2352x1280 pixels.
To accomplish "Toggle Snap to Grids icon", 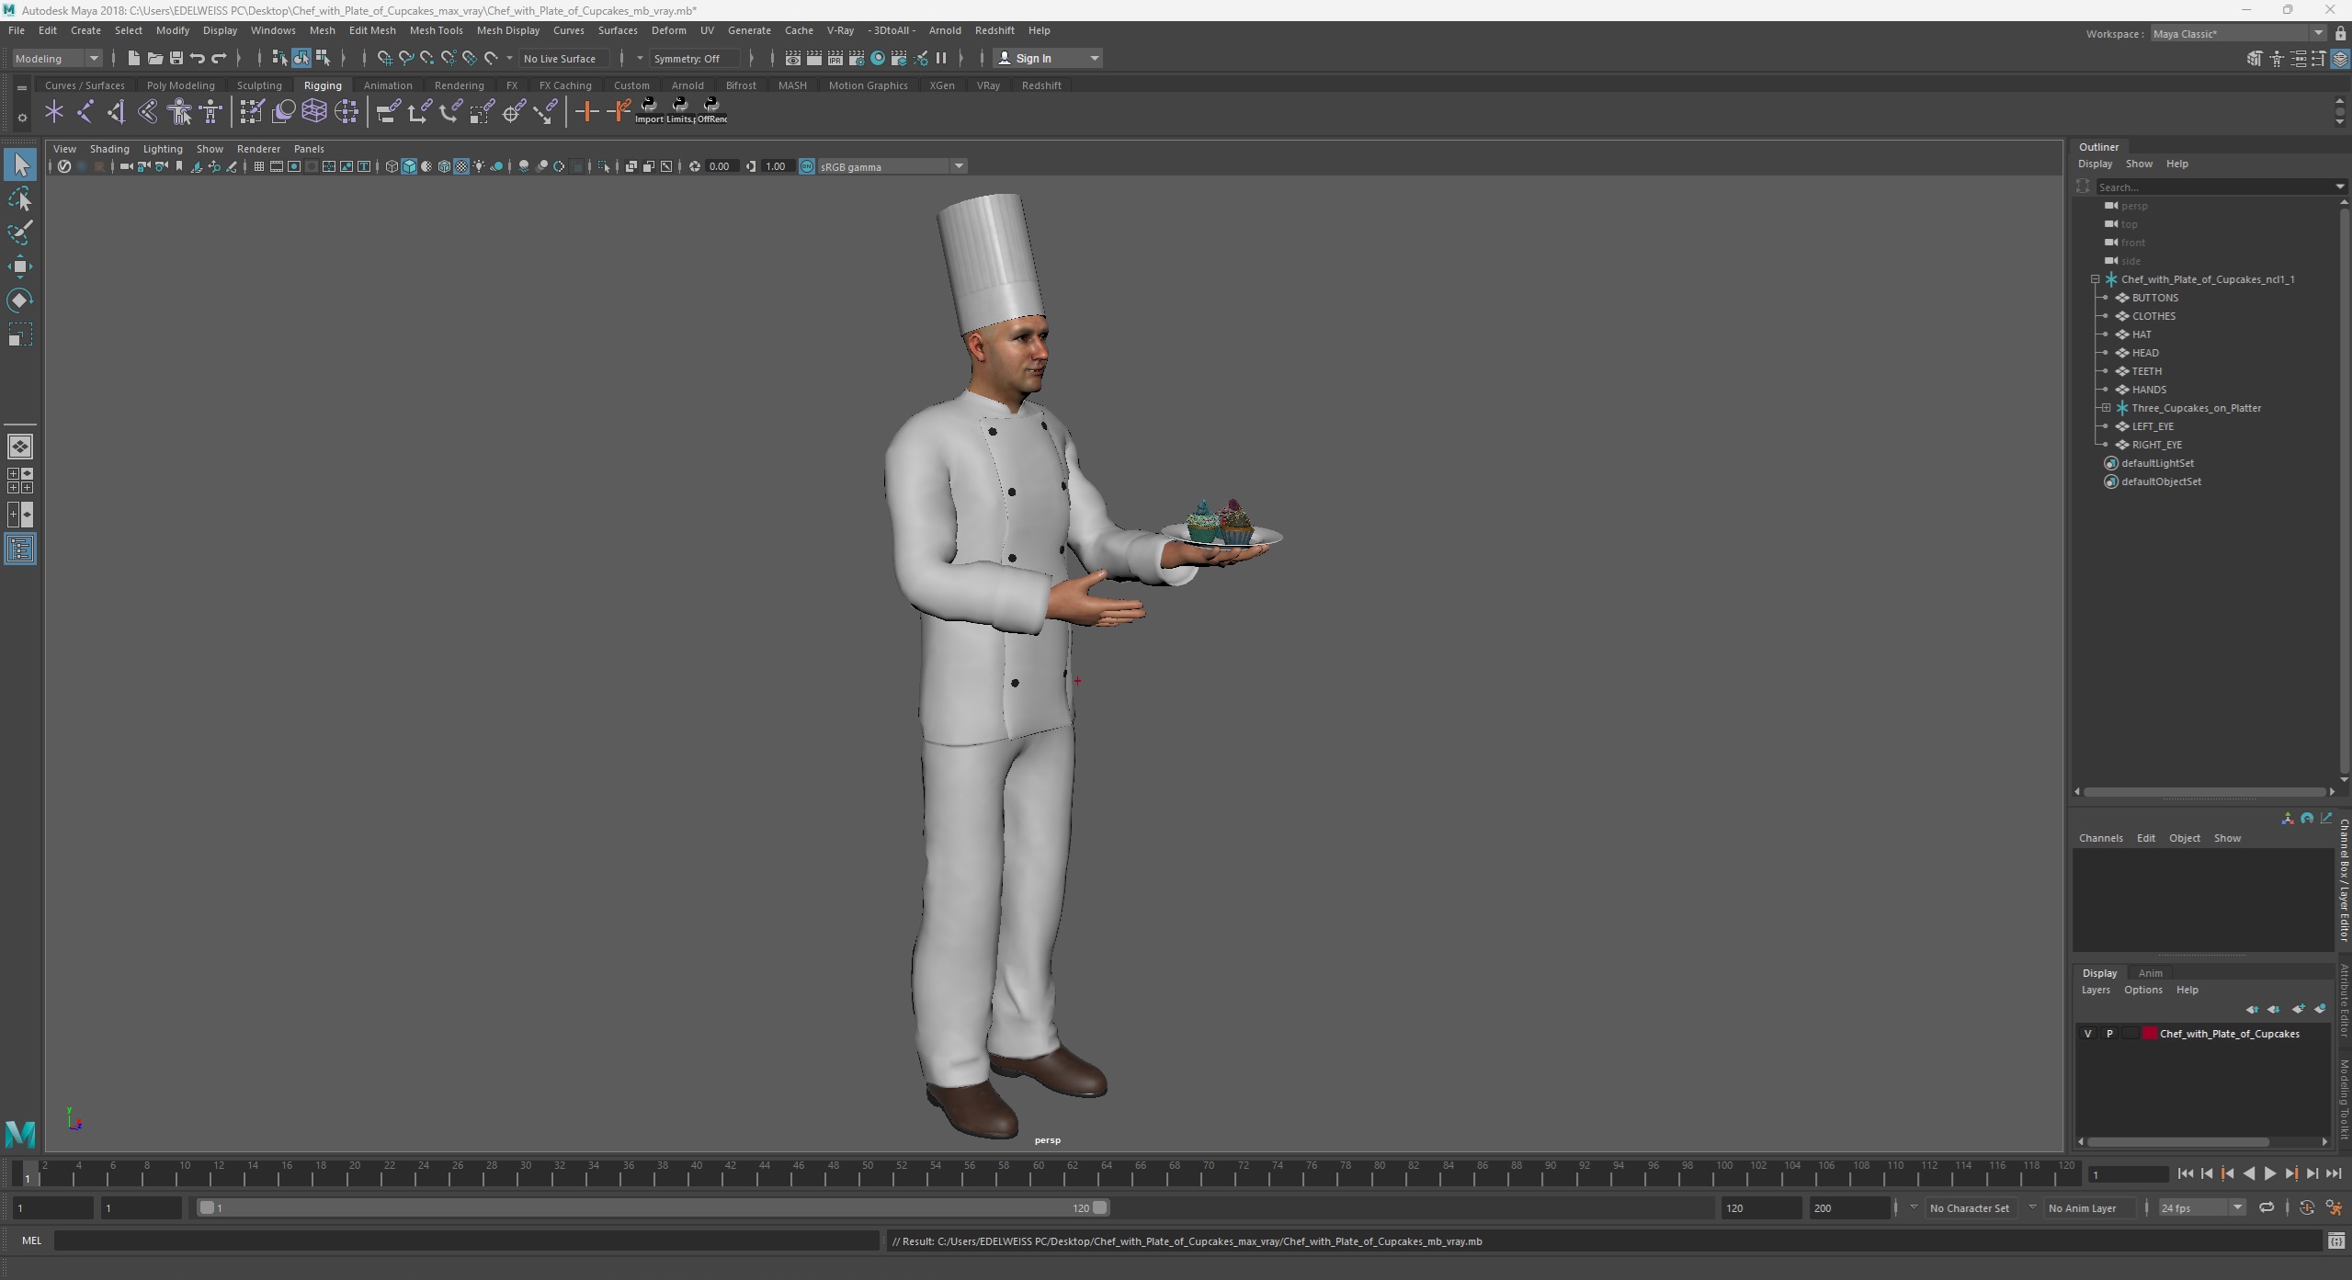I will click(385, 58).
